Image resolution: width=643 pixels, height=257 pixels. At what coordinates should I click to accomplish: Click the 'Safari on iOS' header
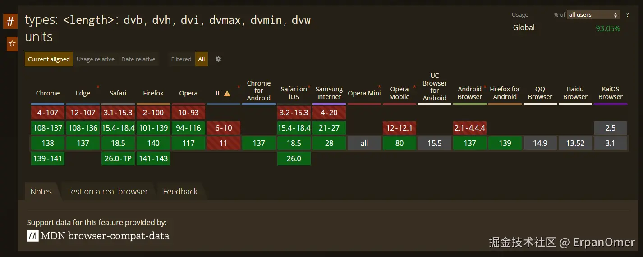[294, 93]
